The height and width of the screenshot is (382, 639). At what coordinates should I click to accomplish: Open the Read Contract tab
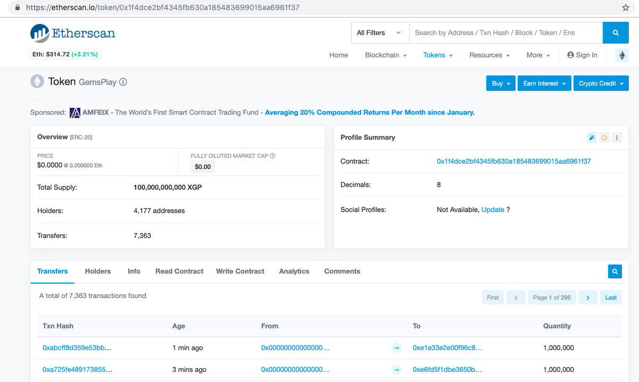179,271
